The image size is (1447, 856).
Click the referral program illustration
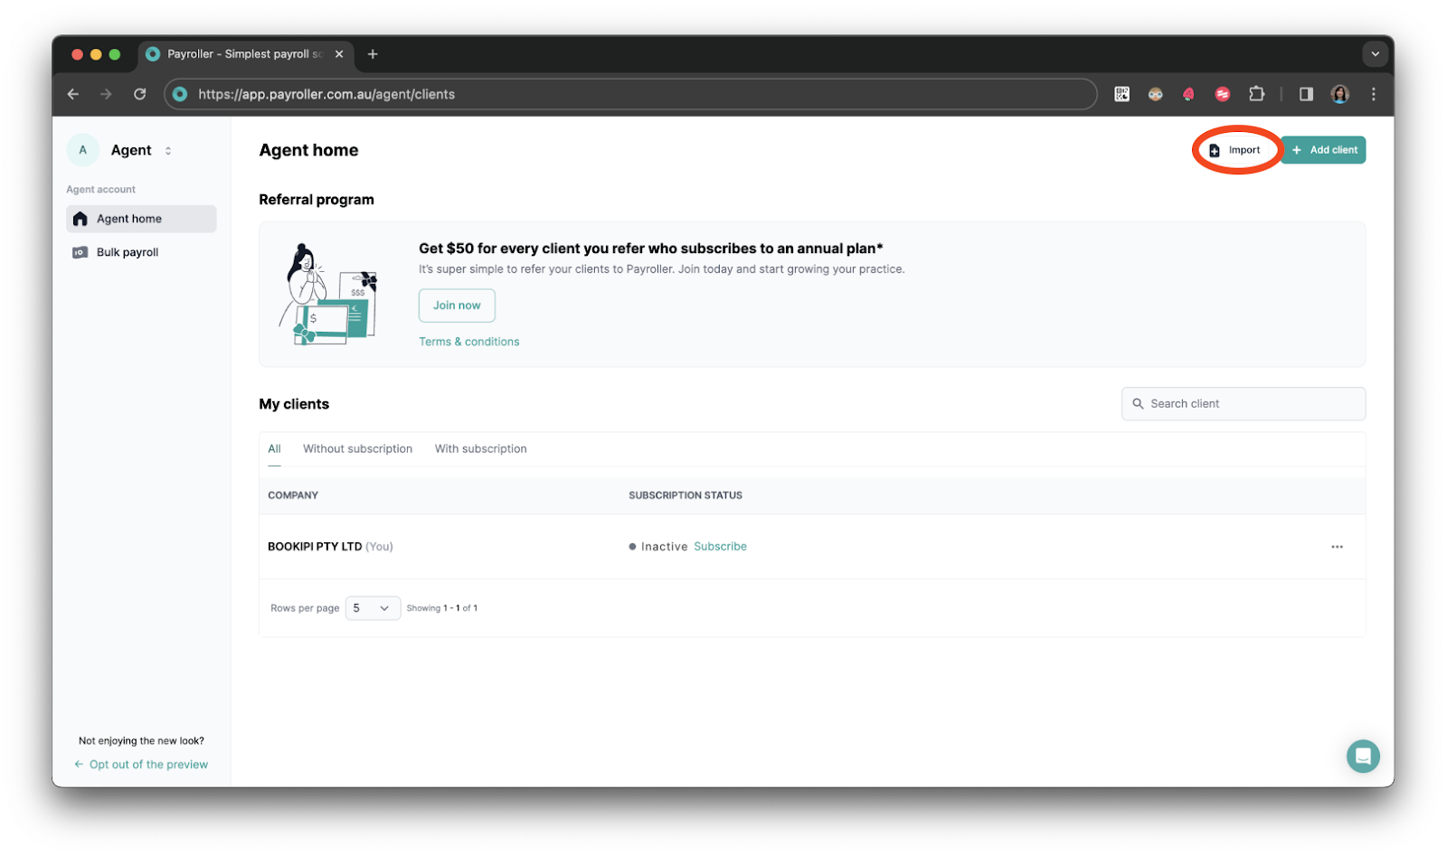[x=329, y=295]
